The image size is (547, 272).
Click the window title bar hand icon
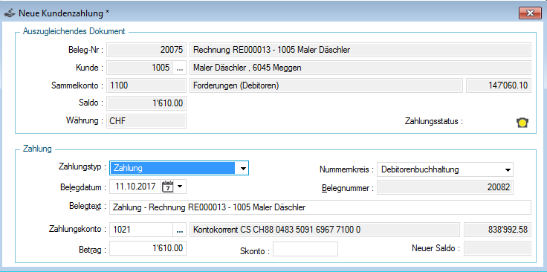point(9,13)
